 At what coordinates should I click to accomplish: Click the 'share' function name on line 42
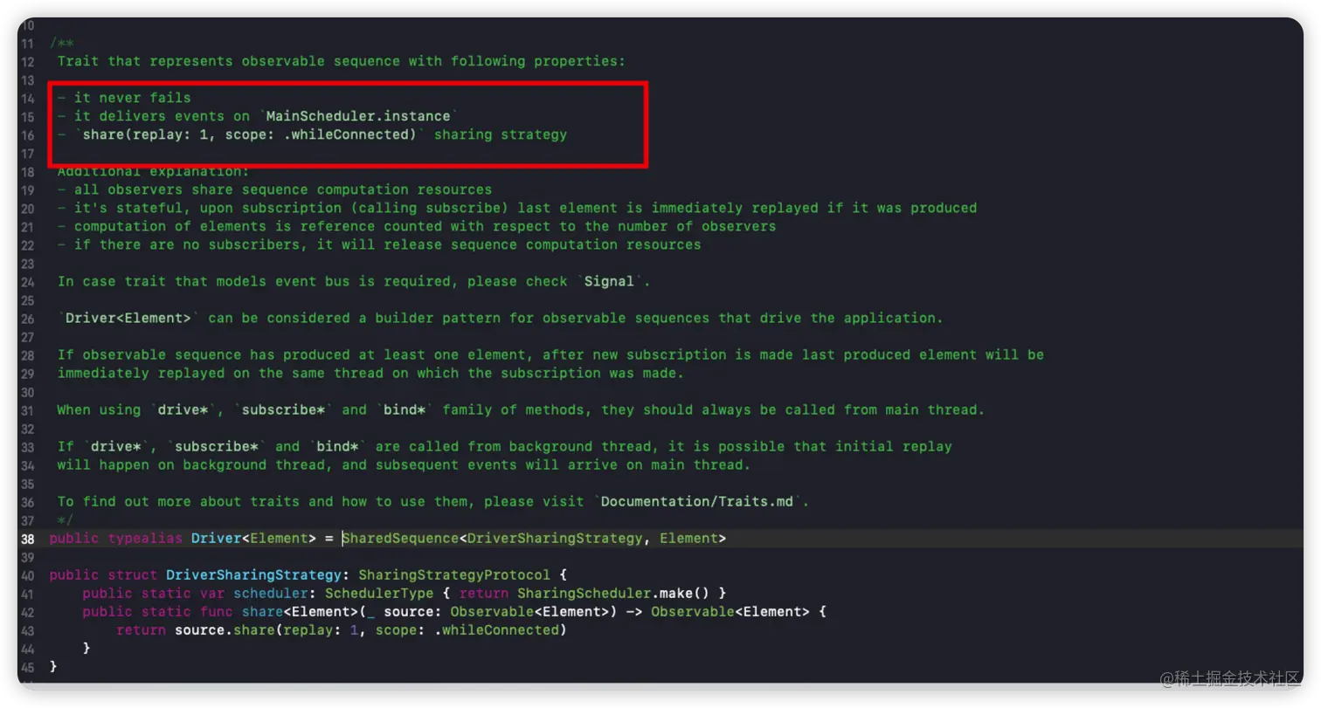click(x=262, y=612)
